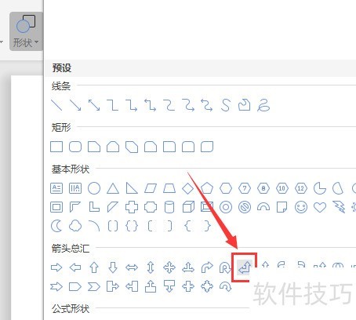The height and width of the screenshot is (320, 356).
Task: Select the curved bent right arrow
Action: (x=207, y=267)
